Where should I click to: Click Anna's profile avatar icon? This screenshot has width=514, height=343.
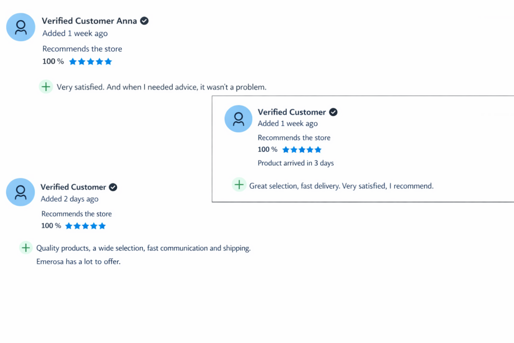click(x=21, y=27)
